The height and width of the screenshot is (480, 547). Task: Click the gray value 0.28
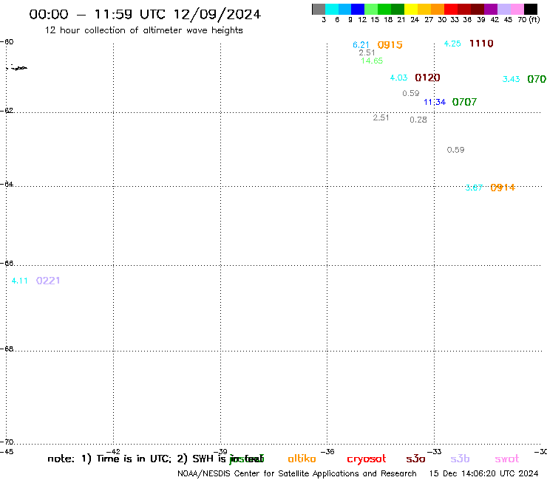coord(418,120)
